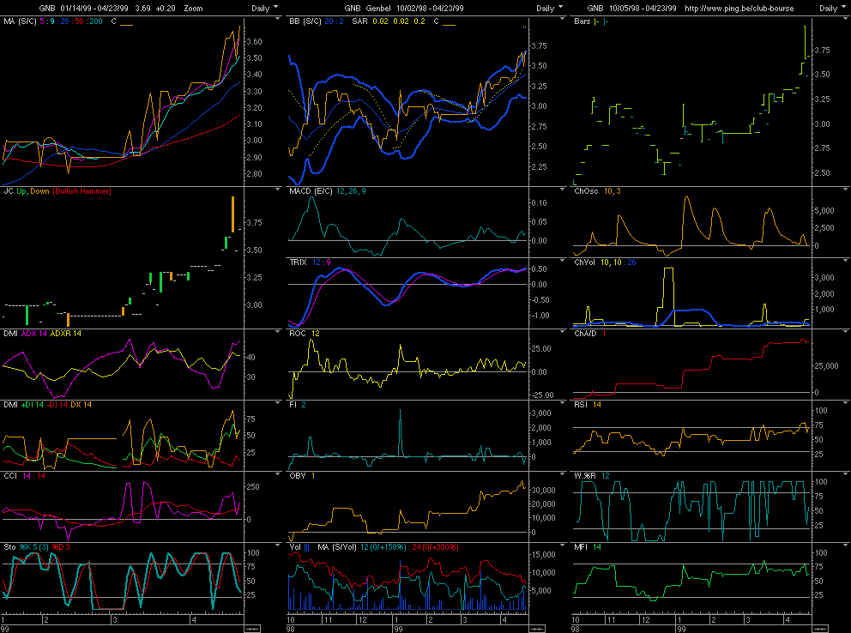Expand the CCI panel menu arrow
Image resolution: width=851 pixels, height=633 pixels.
(x=278, y=473)
